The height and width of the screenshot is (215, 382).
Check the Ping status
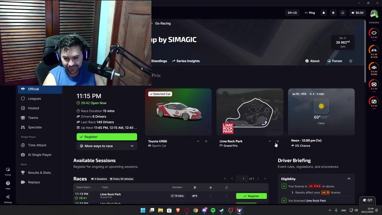tap(310, 13)
